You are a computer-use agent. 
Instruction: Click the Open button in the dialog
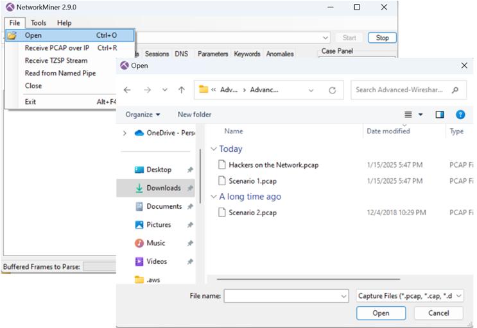[381, 313]
